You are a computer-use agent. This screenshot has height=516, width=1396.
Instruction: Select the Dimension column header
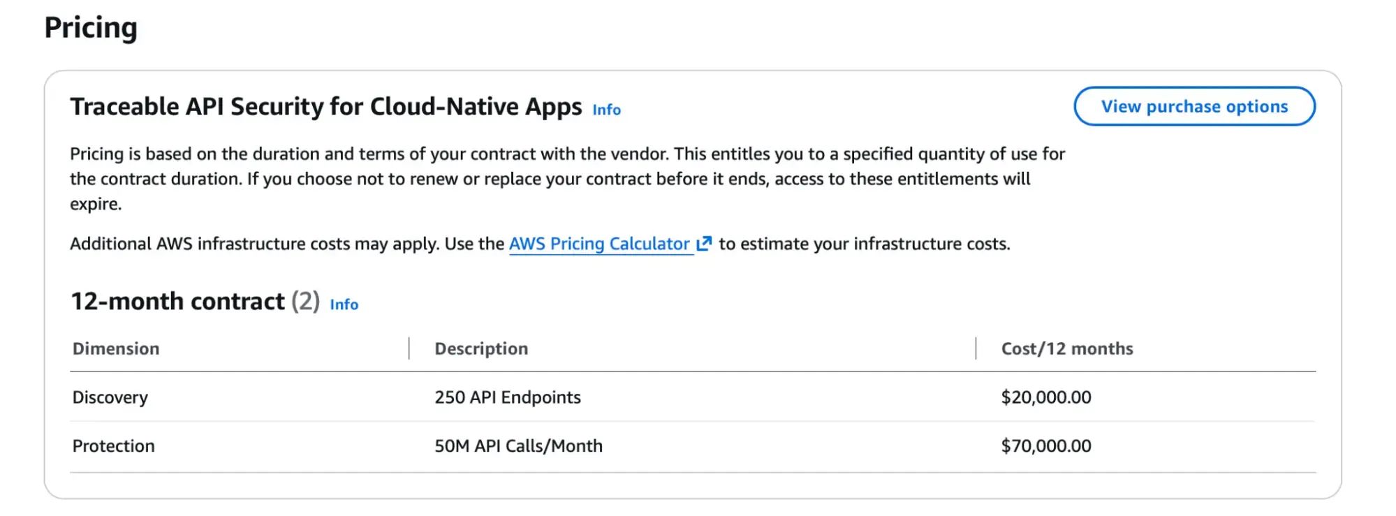pos(116,348)
